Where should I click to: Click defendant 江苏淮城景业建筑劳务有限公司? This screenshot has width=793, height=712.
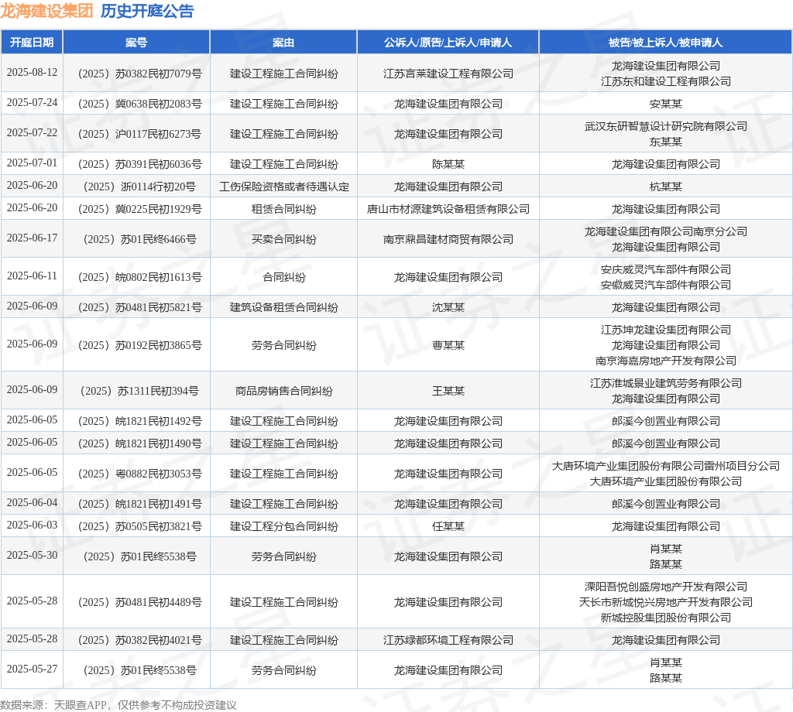coord(665,383)
